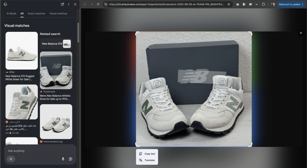Close the Lens image overlay
Screen dimensions: 307x168
click(x=301, y=33)
